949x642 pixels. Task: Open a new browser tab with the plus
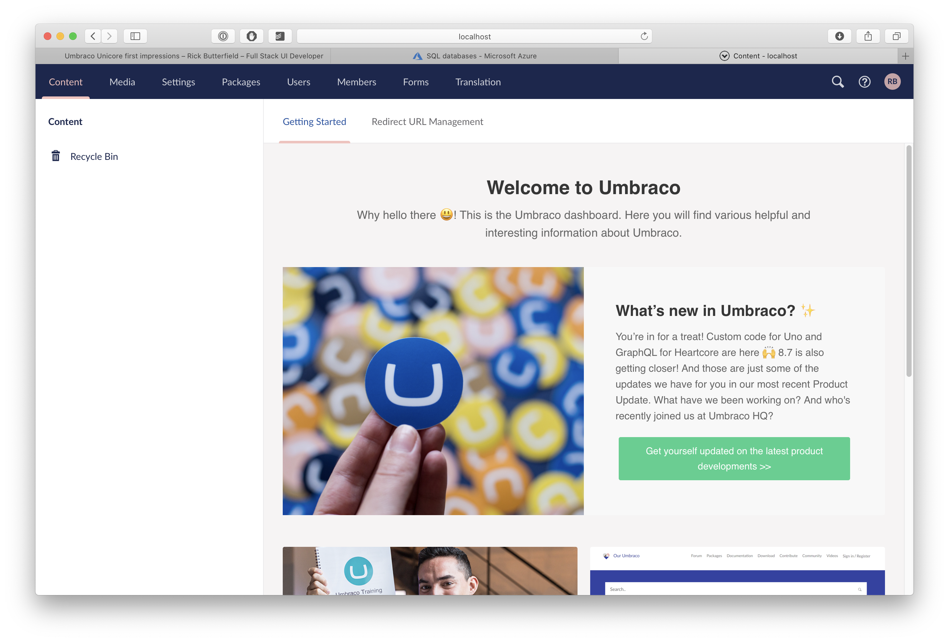(905, 56)
